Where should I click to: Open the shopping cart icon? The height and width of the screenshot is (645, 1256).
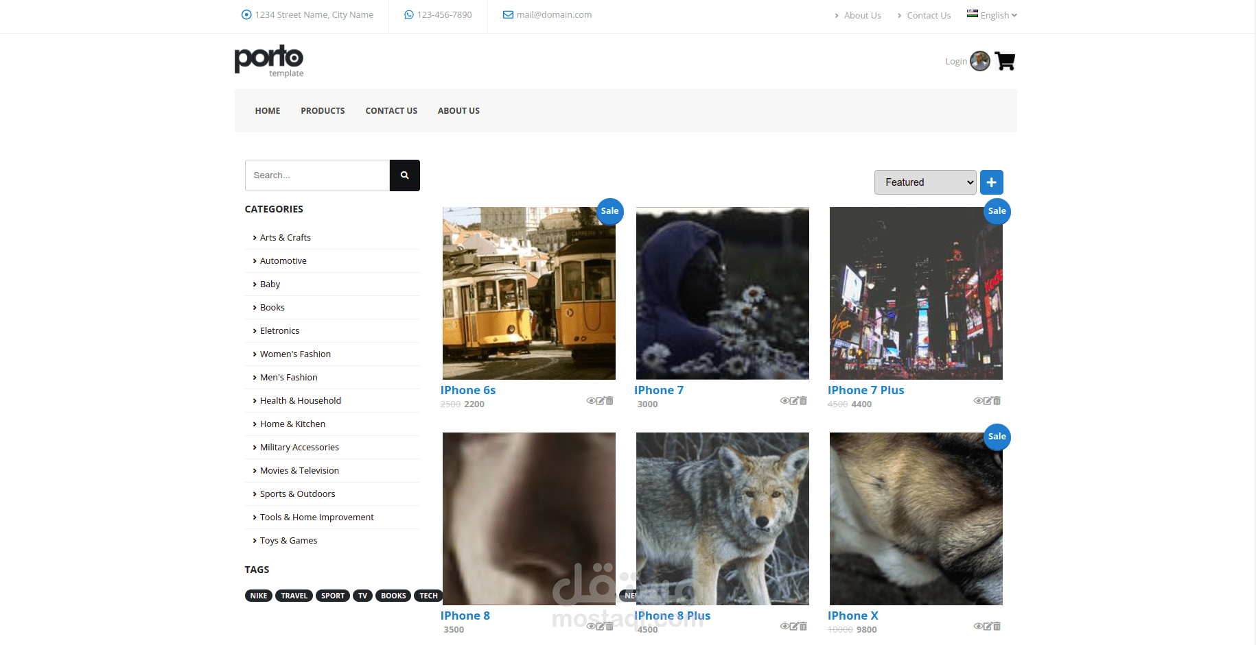point(1005,61)
